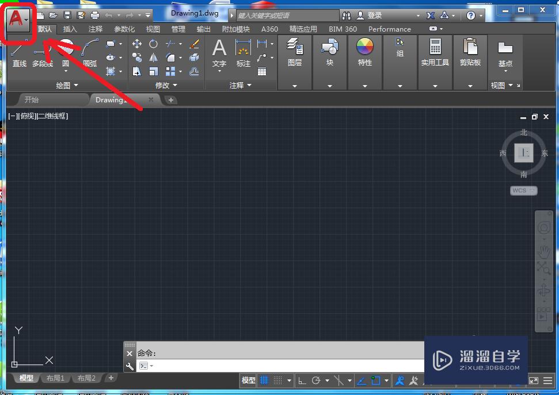Switch to the 布局1 layout tab

(56, 378)
